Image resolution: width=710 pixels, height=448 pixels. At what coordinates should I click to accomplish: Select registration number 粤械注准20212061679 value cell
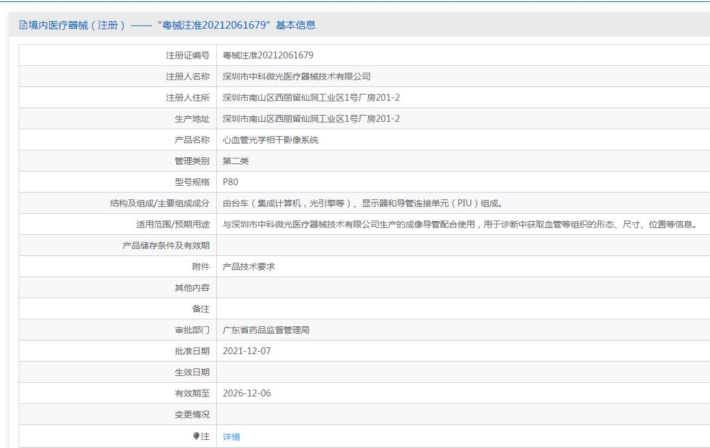268,55
